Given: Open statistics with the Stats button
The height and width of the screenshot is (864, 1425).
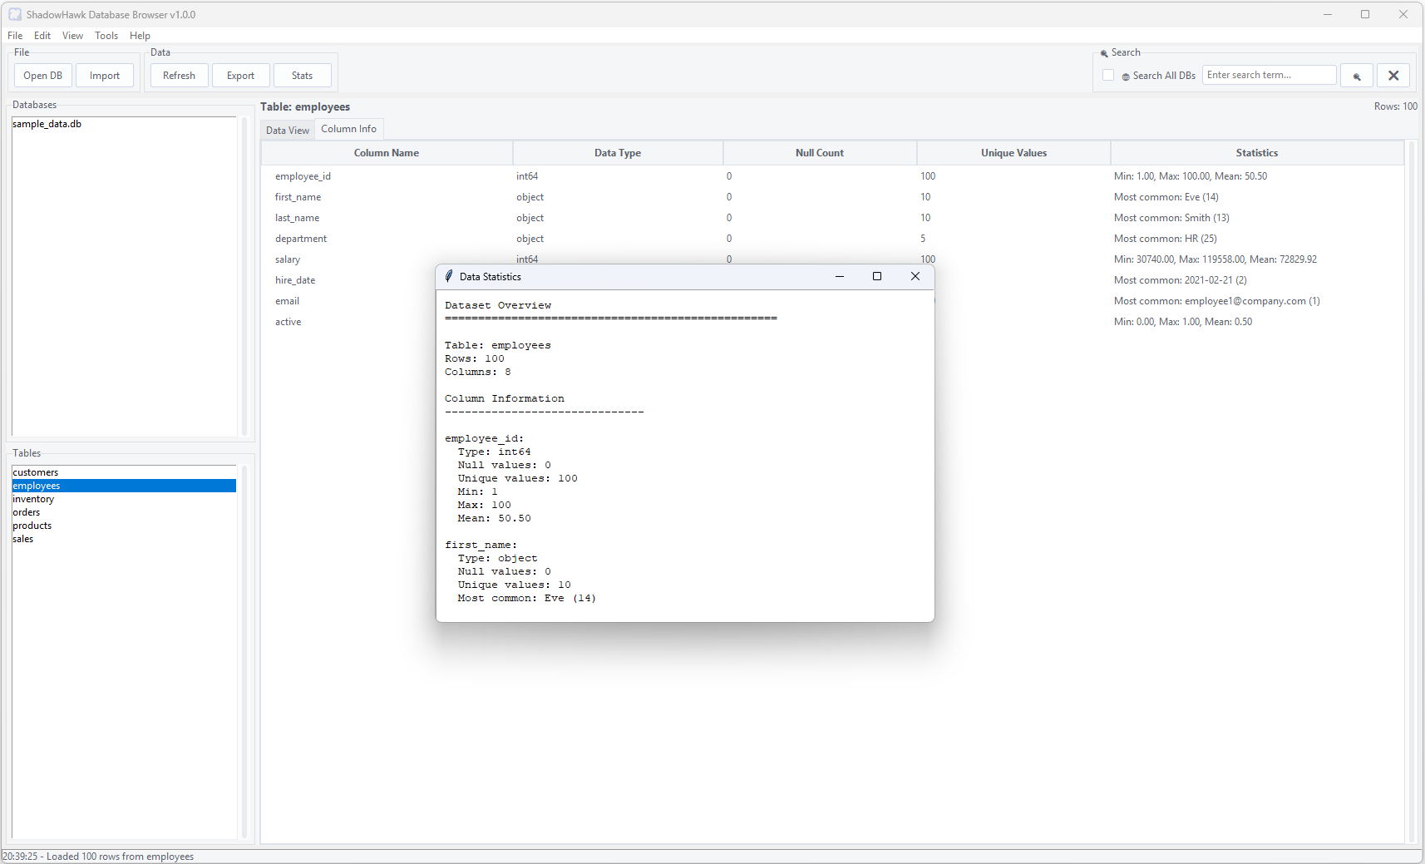Looking at the screenshot, I should tap(303, 76).
